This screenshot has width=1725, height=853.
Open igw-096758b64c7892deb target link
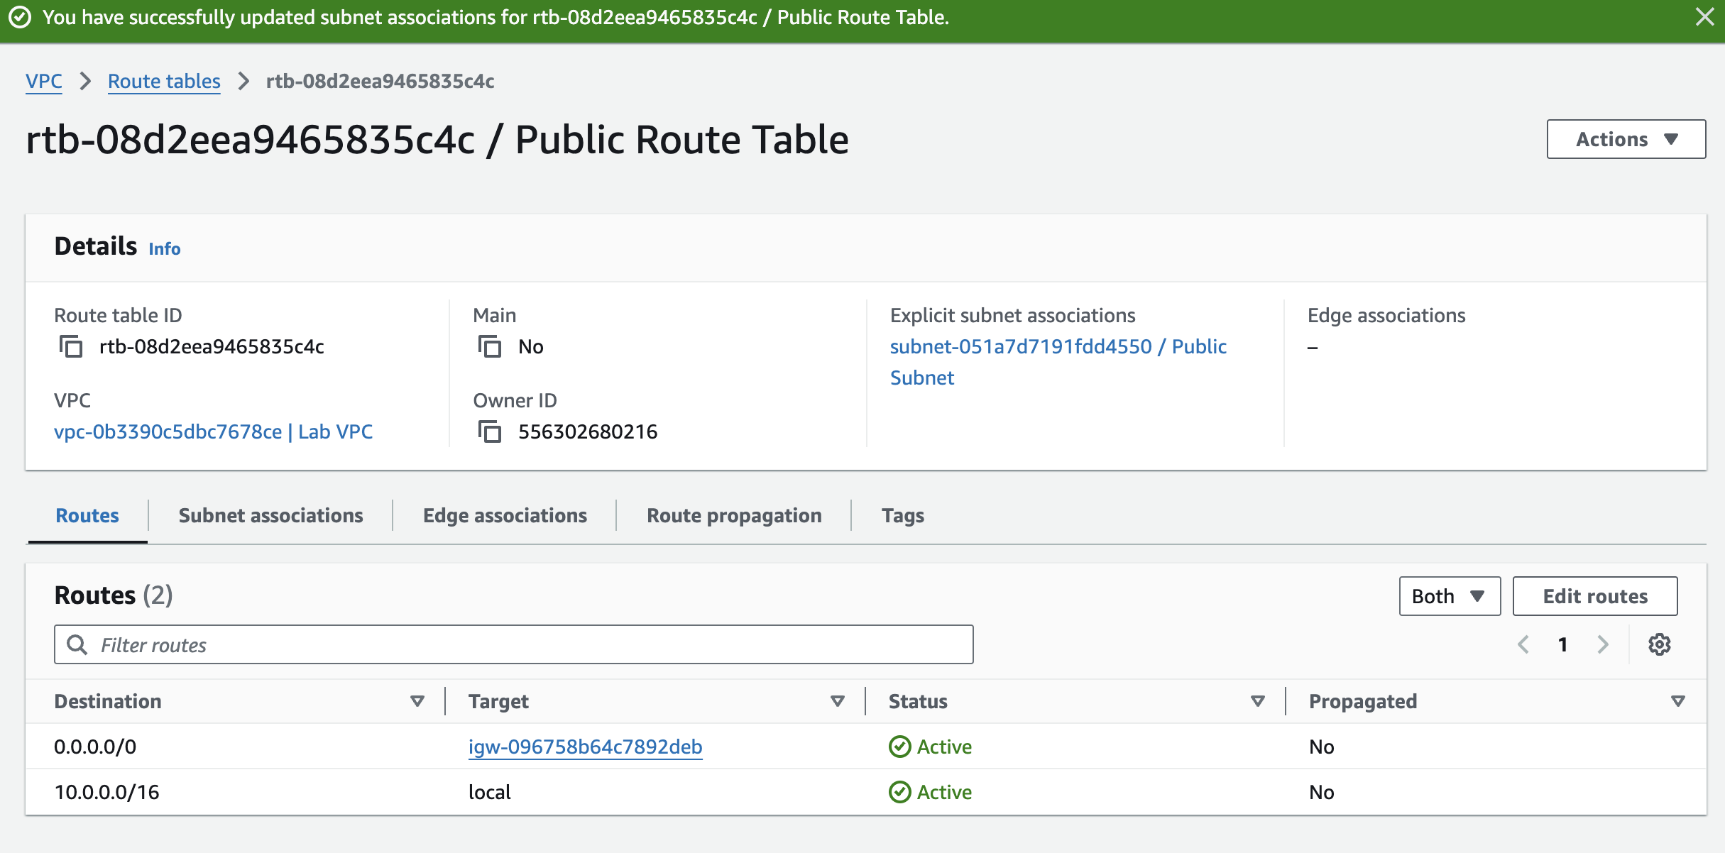[x=585, y=747]
